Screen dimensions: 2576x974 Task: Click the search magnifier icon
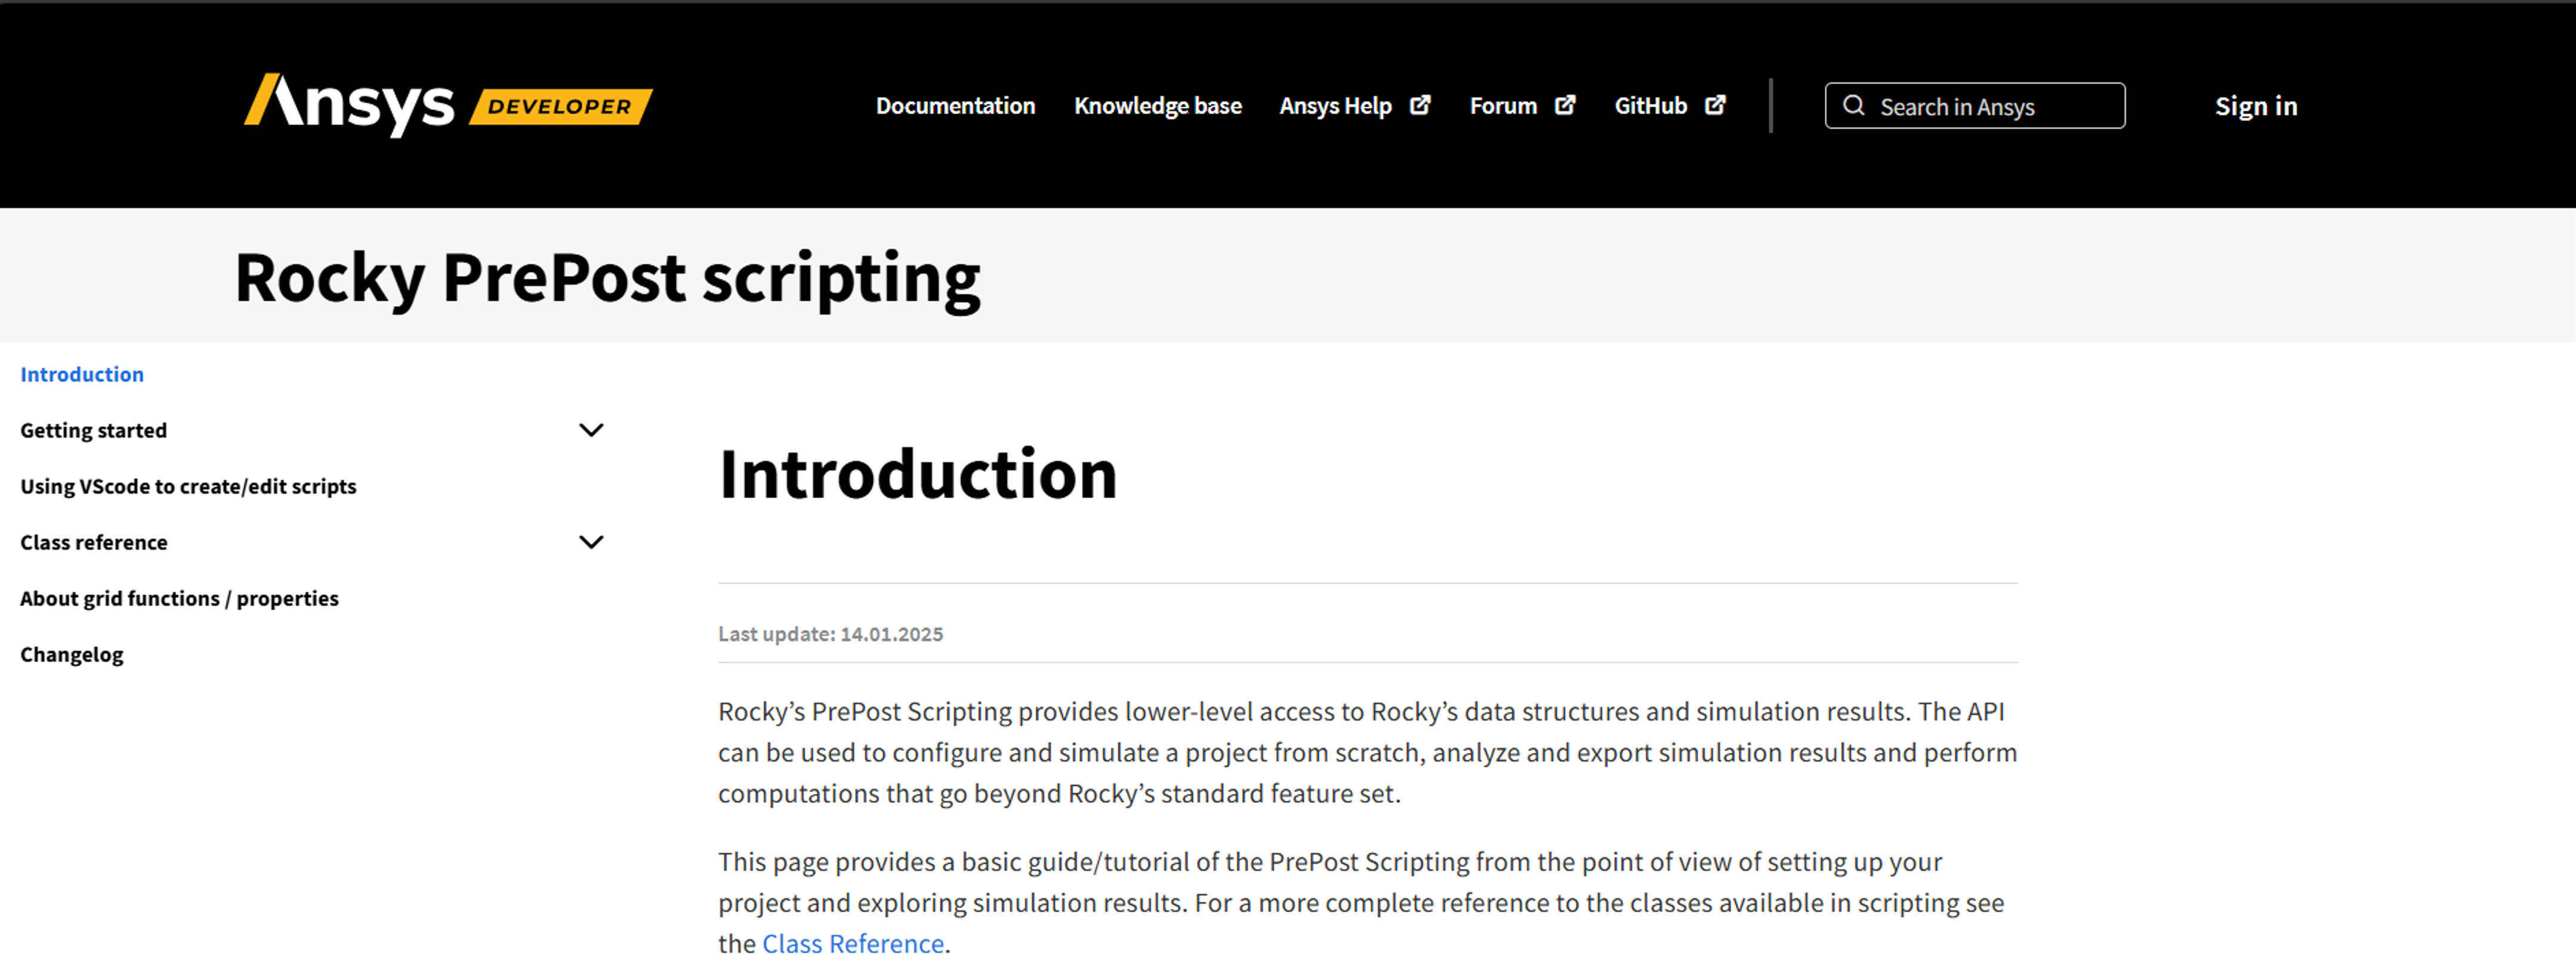pyautogui.click(x=1855, y=105)
